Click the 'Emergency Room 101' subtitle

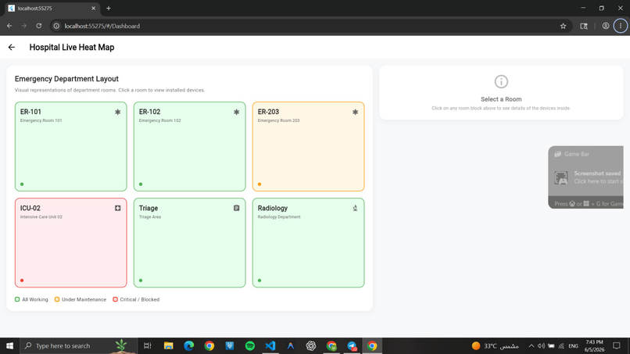[41, 120]
